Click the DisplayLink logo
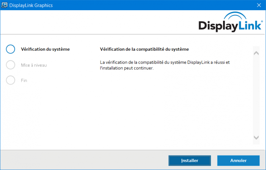 231,22
